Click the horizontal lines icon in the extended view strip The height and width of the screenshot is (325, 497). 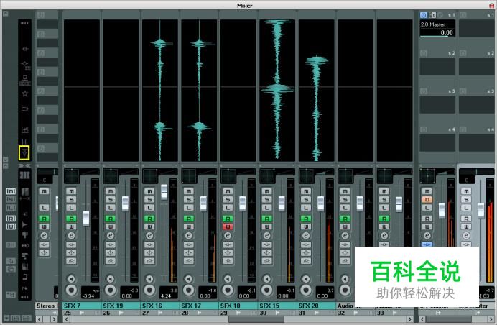pyautogui.click(x=24, y=109)
